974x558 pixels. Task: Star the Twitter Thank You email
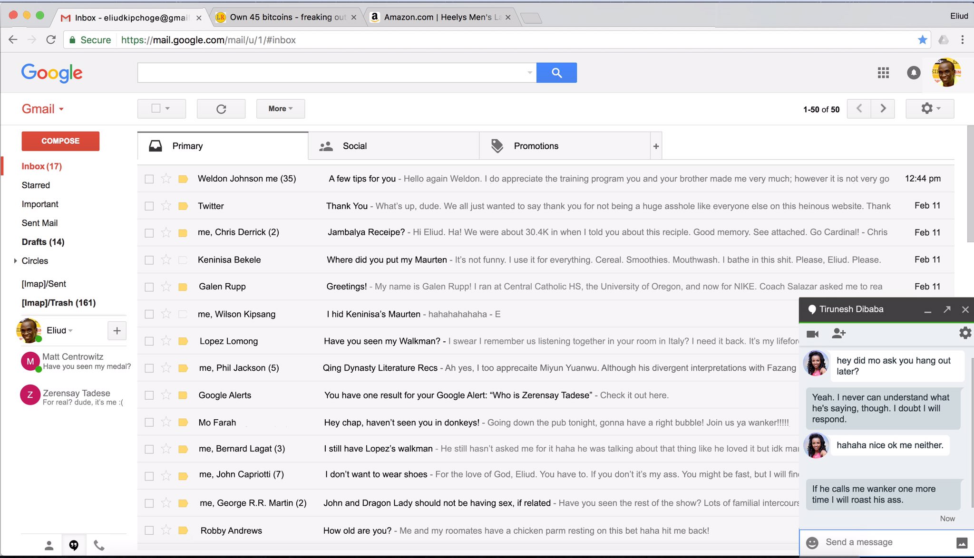tap(166, 206)
